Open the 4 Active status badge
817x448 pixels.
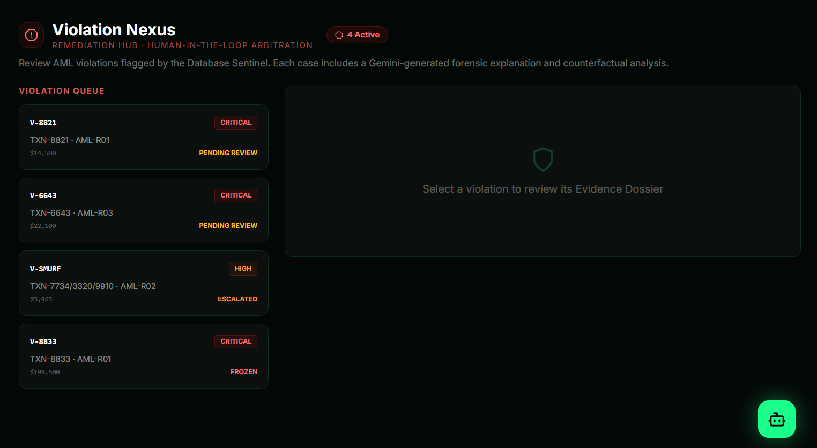coord(358,35)
